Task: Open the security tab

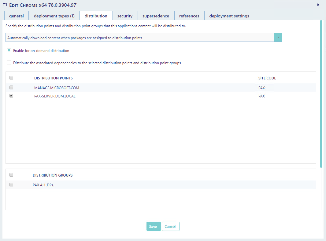Action: 125,16
